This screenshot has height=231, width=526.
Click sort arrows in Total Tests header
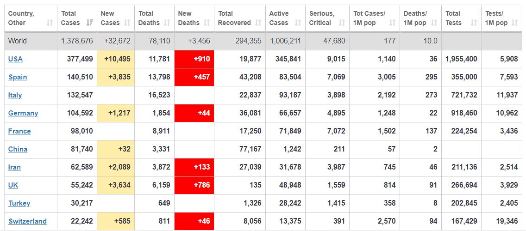474,23
